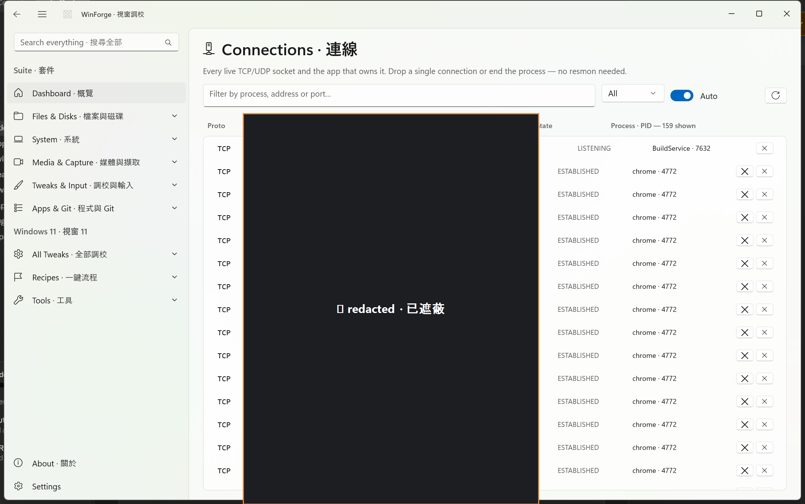Open the All protocol filter dropdown
The width and height of the screenshot is (805, 504).
pos(632,94)
